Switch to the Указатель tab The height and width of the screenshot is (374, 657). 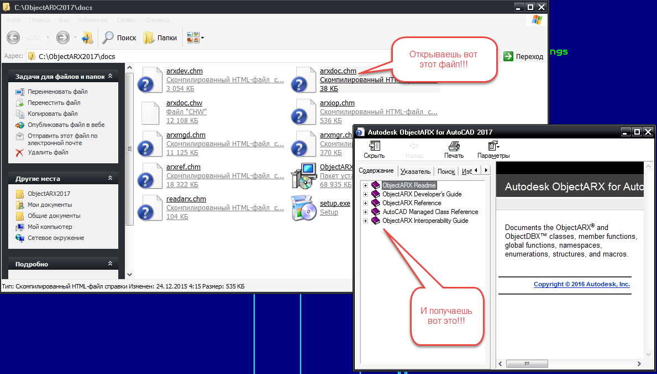[x=415, y=171]
